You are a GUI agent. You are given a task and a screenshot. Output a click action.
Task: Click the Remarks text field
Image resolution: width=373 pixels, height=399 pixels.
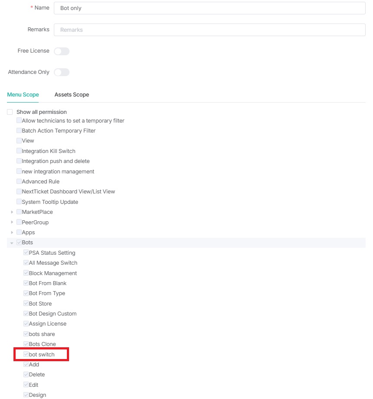[209, 30]
